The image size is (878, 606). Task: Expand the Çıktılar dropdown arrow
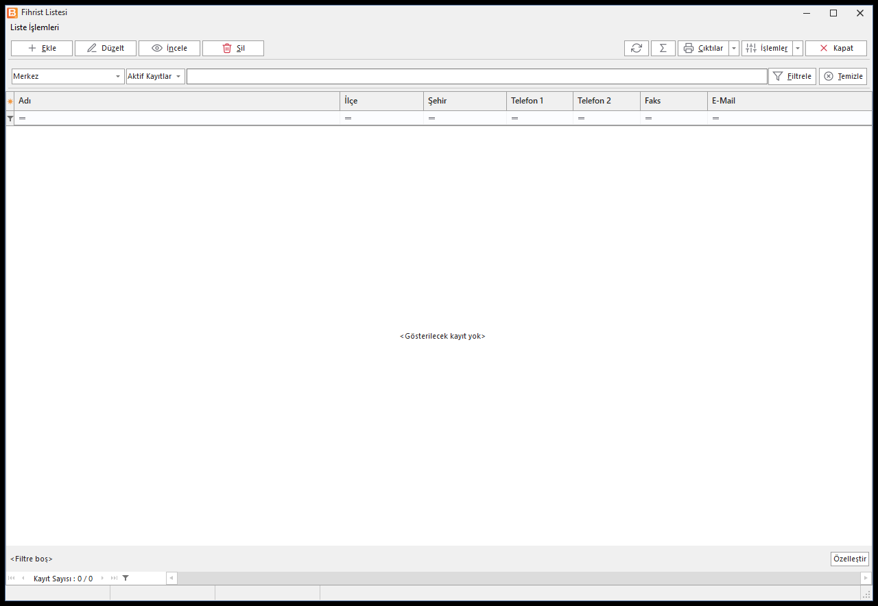[734, 48]
